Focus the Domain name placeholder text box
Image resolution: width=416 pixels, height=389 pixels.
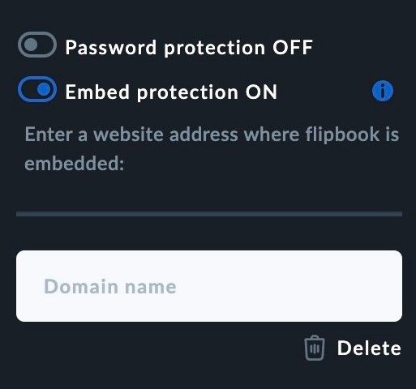209,286
